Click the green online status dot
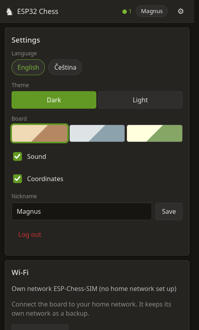The height and width of the screenshot is (330, 199). pos(125,12)
